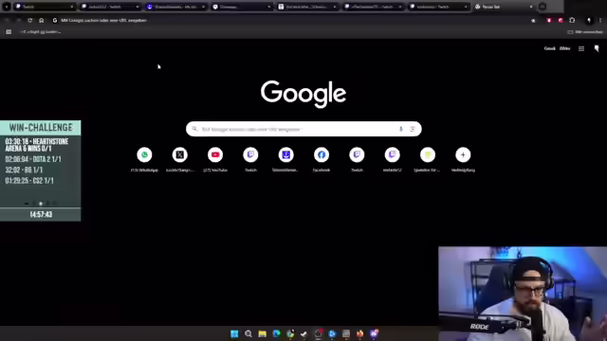The height and width of the screenshot is (341, 607).
Task: Add a new shortcut with the plus tile
Action: 463,155
